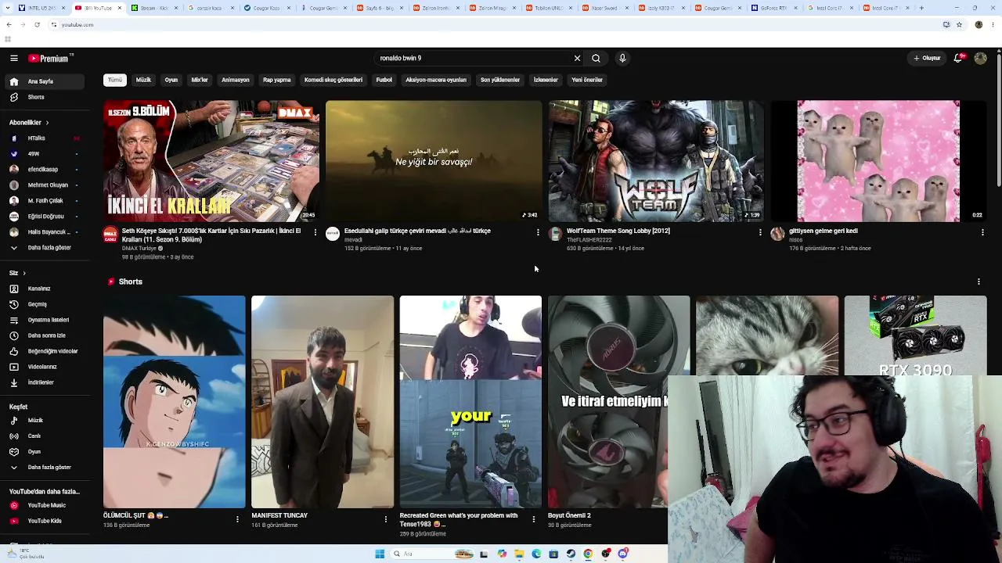
Task: Open the Siz section header
Action: point(17,273)
